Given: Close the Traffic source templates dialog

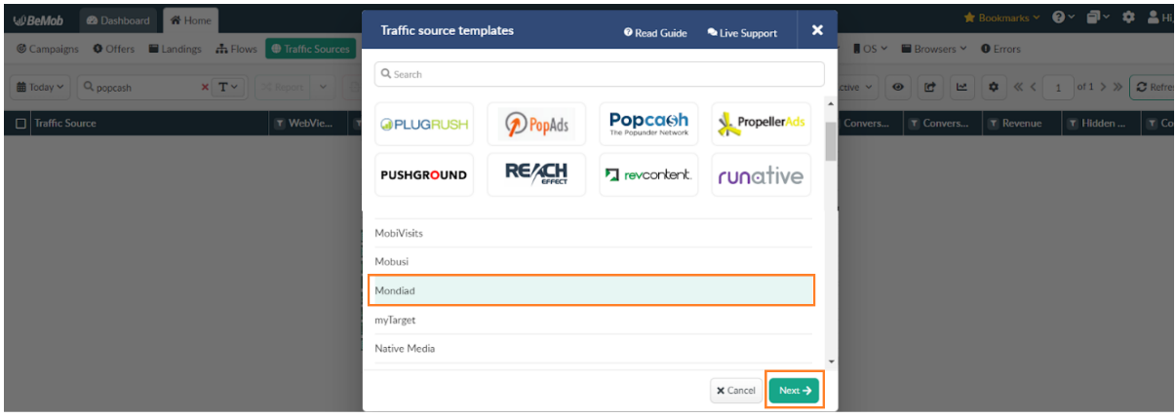Looking at the screenshot, I should click(x=817, y=30).
